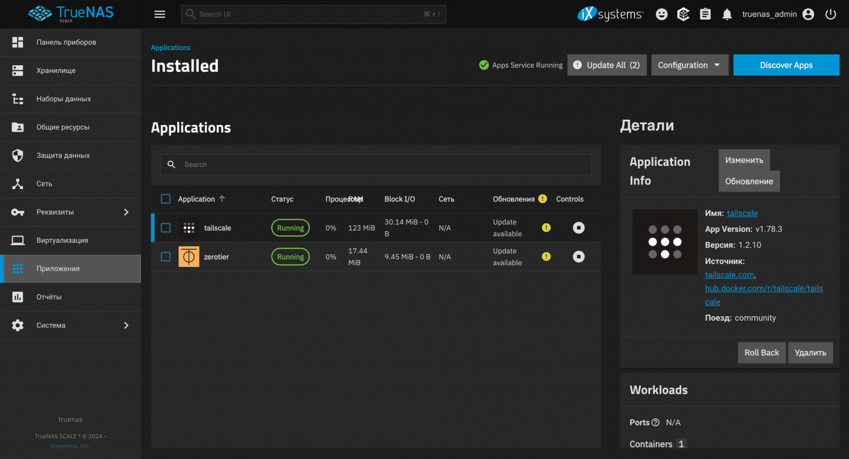The height and width of the screenshot is (459, 849).
Task: Click the truenas_admin username
Action: pos(770,14)
